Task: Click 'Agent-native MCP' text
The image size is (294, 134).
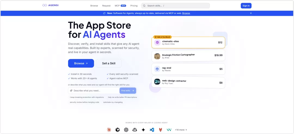Action: tap(119, 78)
